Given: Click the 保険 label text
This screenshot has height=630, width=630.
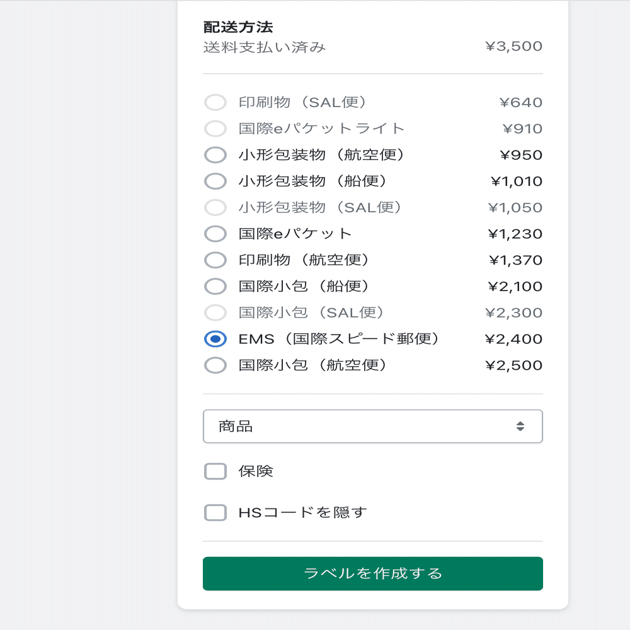Looking at the screenshot, I should coord(256,471).
